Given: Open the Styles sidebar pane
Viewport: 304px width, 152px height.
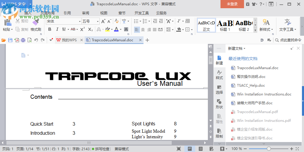Looking at the screenshot, I should tap(219, 75).
